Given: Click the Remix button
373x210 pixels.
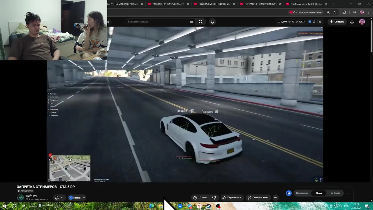Looking at the screenshot, I should point(75,198).
